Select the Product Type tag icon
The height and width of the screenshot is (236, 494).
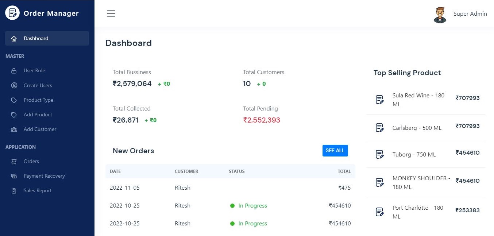pyautogui.click(x=14, y=100)
